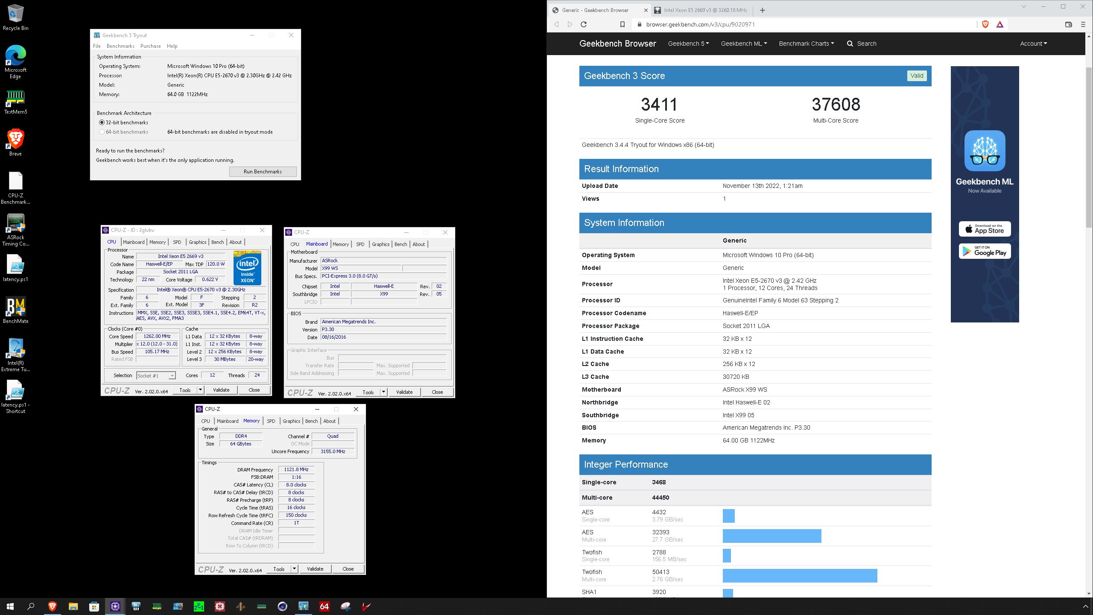
Task: Open Bench tab in CPU-Z Mainboard window
Action: point(401,244)
